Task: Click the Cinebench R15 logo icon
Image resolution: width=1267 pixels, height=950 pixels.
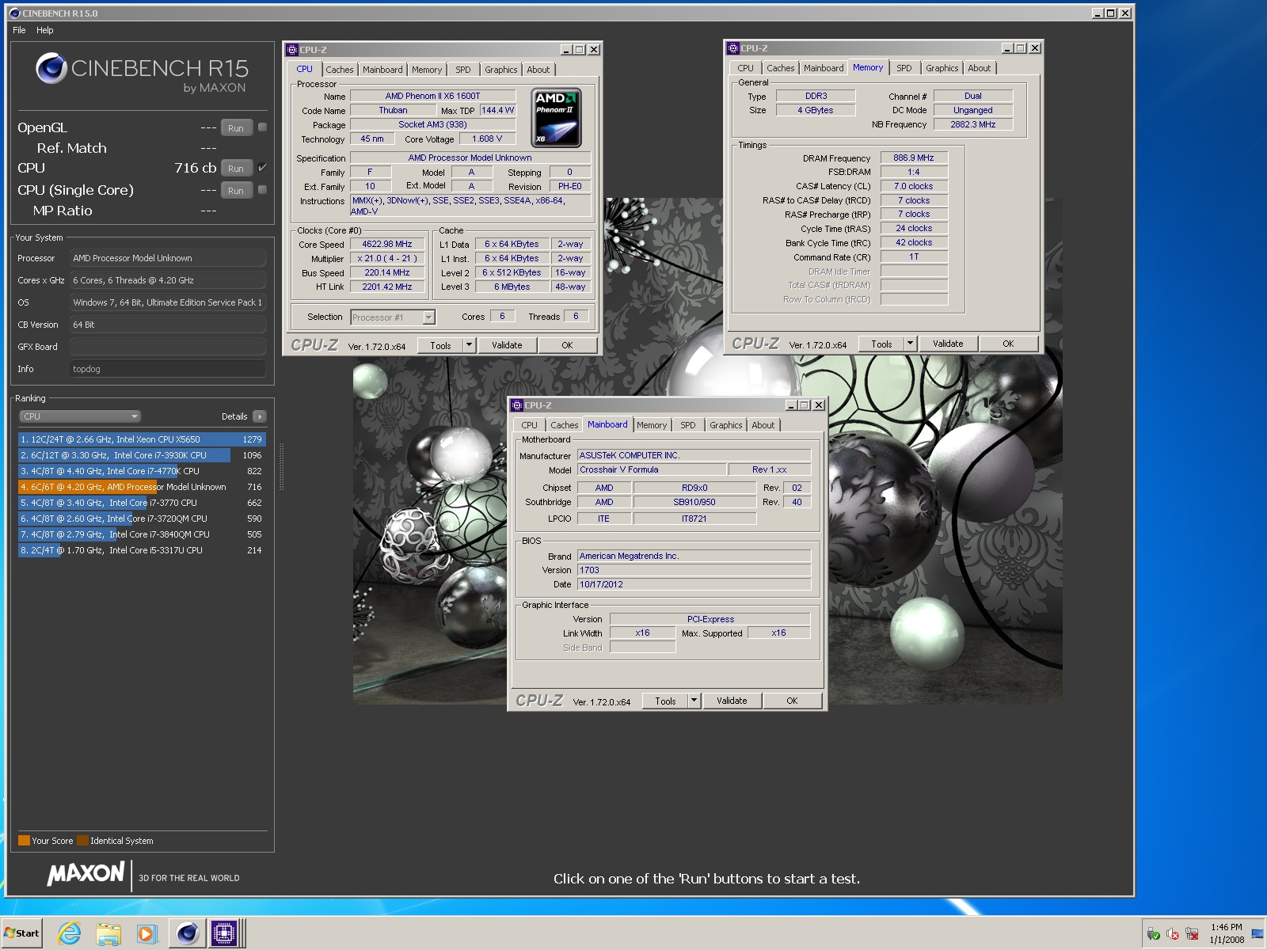Action: (x=51, y=68)
